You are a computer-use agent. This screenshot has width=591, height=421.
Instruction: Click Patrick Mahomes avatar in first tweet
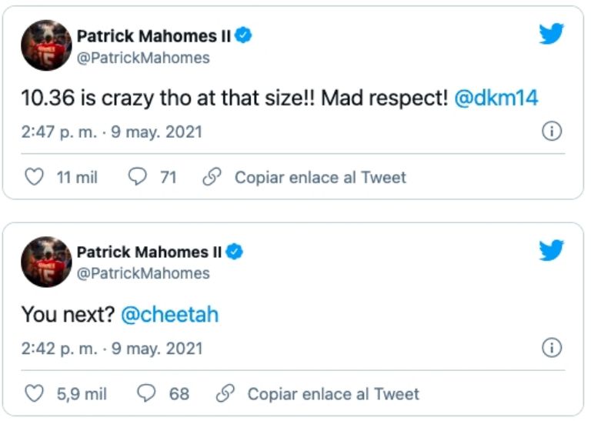(x=46, y=45)
